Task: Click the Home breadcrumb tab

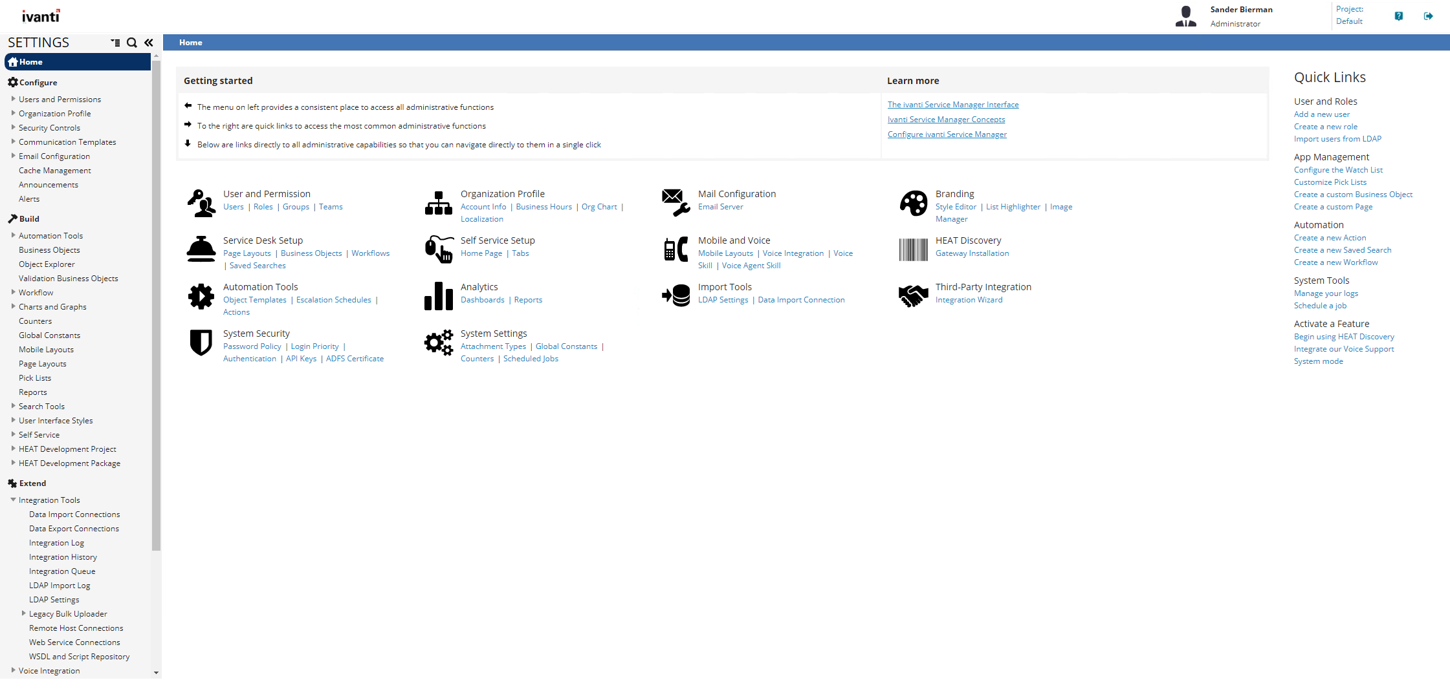Action: (x=191, y=43)
